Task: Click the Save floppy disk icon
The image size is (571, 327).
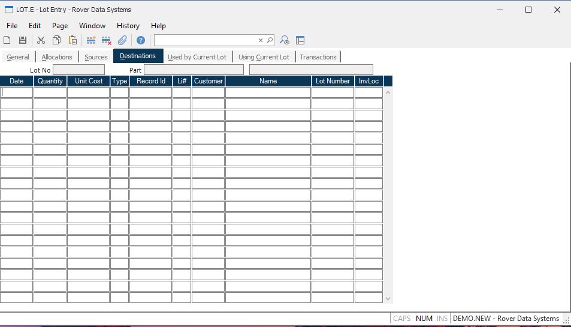Action: 23,40
